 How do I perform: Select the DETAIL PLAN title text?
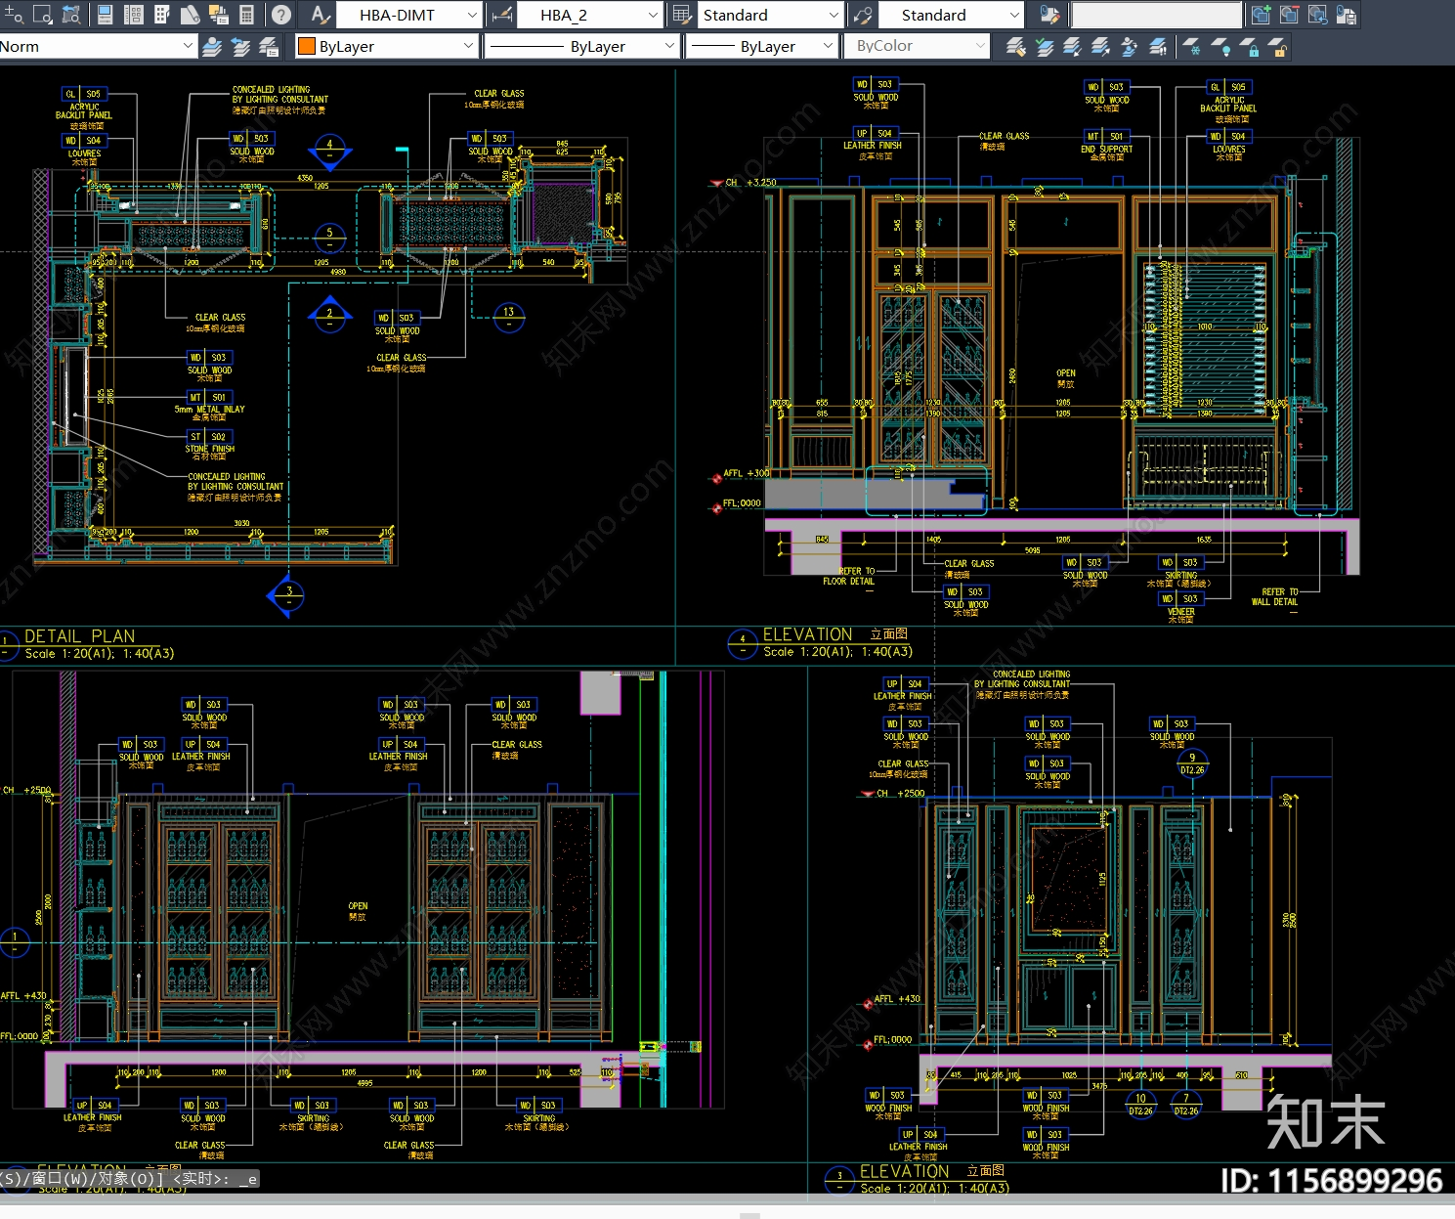(x=80, y=636)
